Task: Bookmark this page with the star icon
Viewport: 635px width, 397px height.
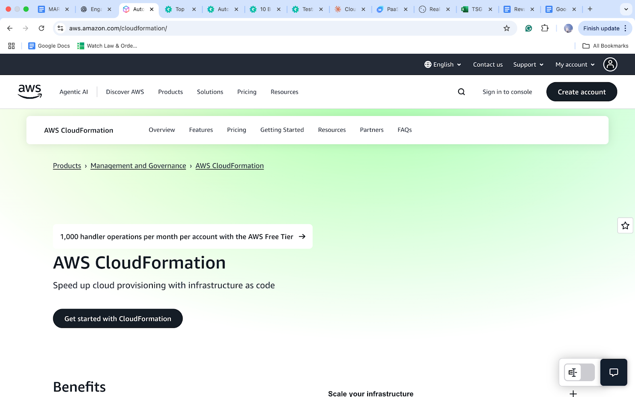Action: click(x=506, y=28)
